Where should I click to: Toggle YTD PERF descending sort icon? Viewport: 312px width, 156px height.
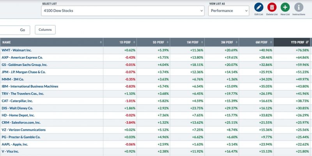(307, 42)
